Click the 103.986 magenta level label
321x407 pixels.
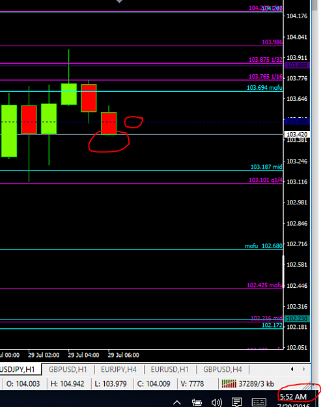(272, 42)
